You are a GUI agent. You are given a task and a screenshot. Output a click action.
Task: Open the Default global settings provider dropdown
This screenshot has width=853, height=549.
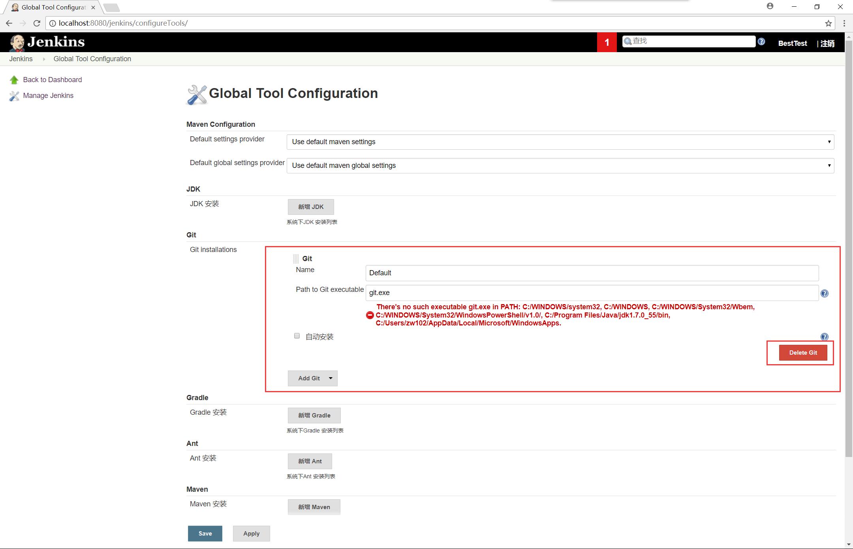coord(560,165)
